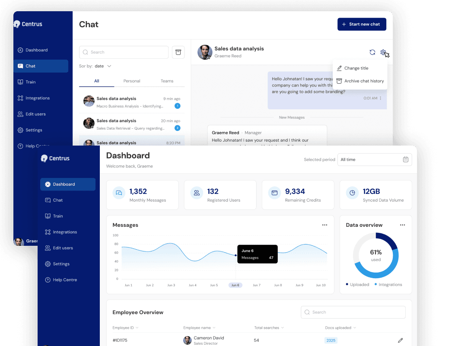Viewport: 455px width, 346px height.
Task: Open Integrations in the Dashboard sidebar
Action: pos(65,232)
